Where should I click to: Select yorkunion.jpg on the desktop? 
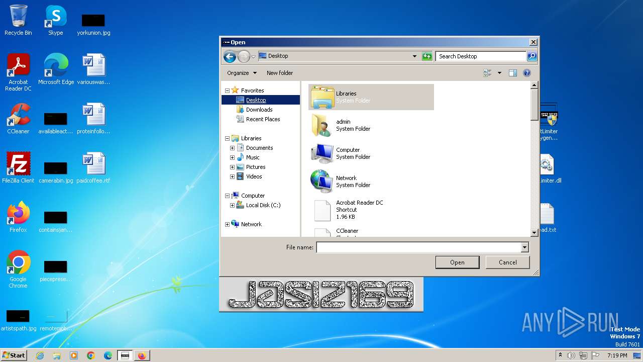tap(93, 25)
